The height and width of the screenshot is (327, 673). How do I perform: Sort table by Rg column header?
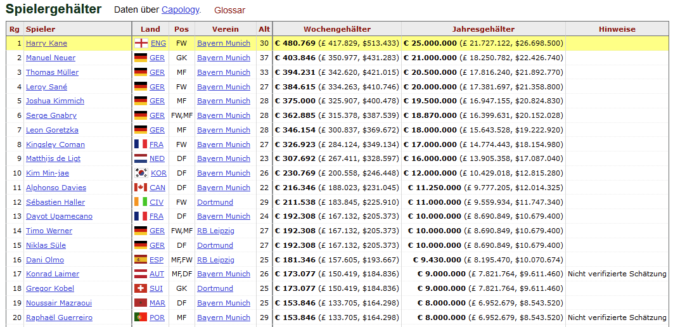[15, 29]
